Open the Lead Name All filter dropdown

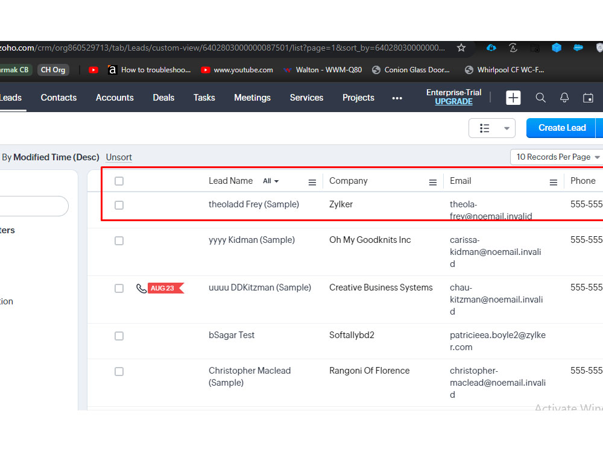coord(271,181)
